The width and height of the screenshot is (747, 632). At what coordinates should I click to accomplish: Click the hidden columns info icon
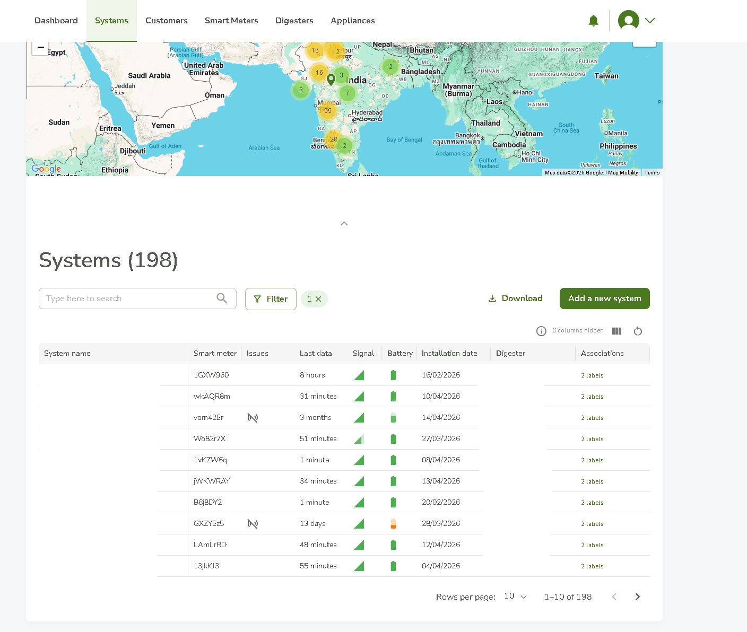pyautogui.click(x=541, y=331)
